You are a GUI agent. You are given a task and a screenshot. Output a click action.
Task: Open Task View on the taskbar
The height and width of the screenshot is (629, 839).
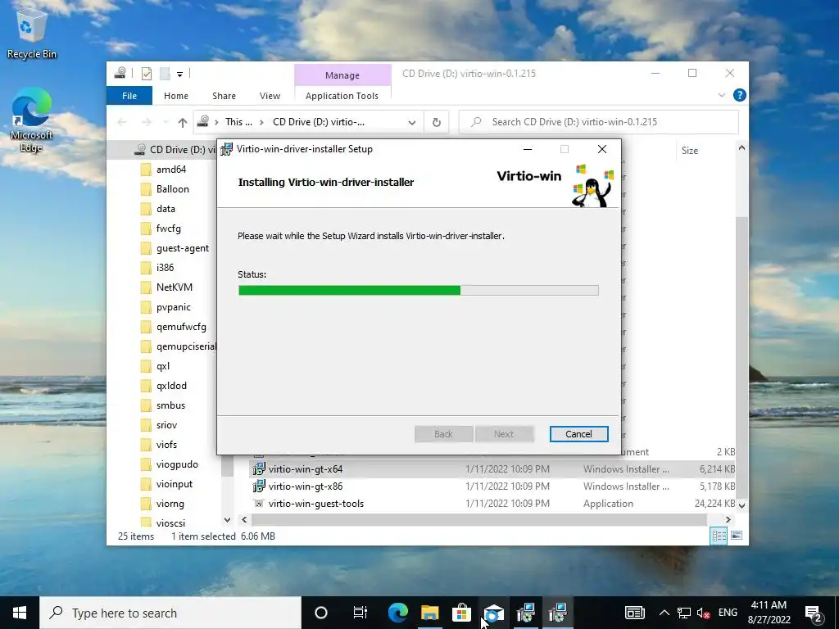(x=361, y=613)
